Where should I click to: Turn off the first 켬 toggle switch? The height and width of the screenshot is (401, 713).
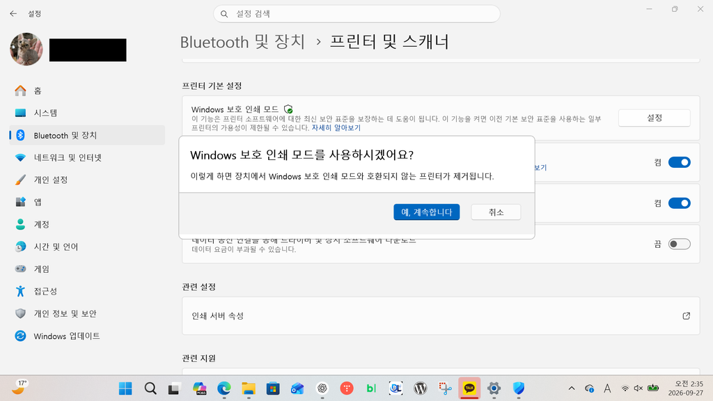tap(680, 162)
